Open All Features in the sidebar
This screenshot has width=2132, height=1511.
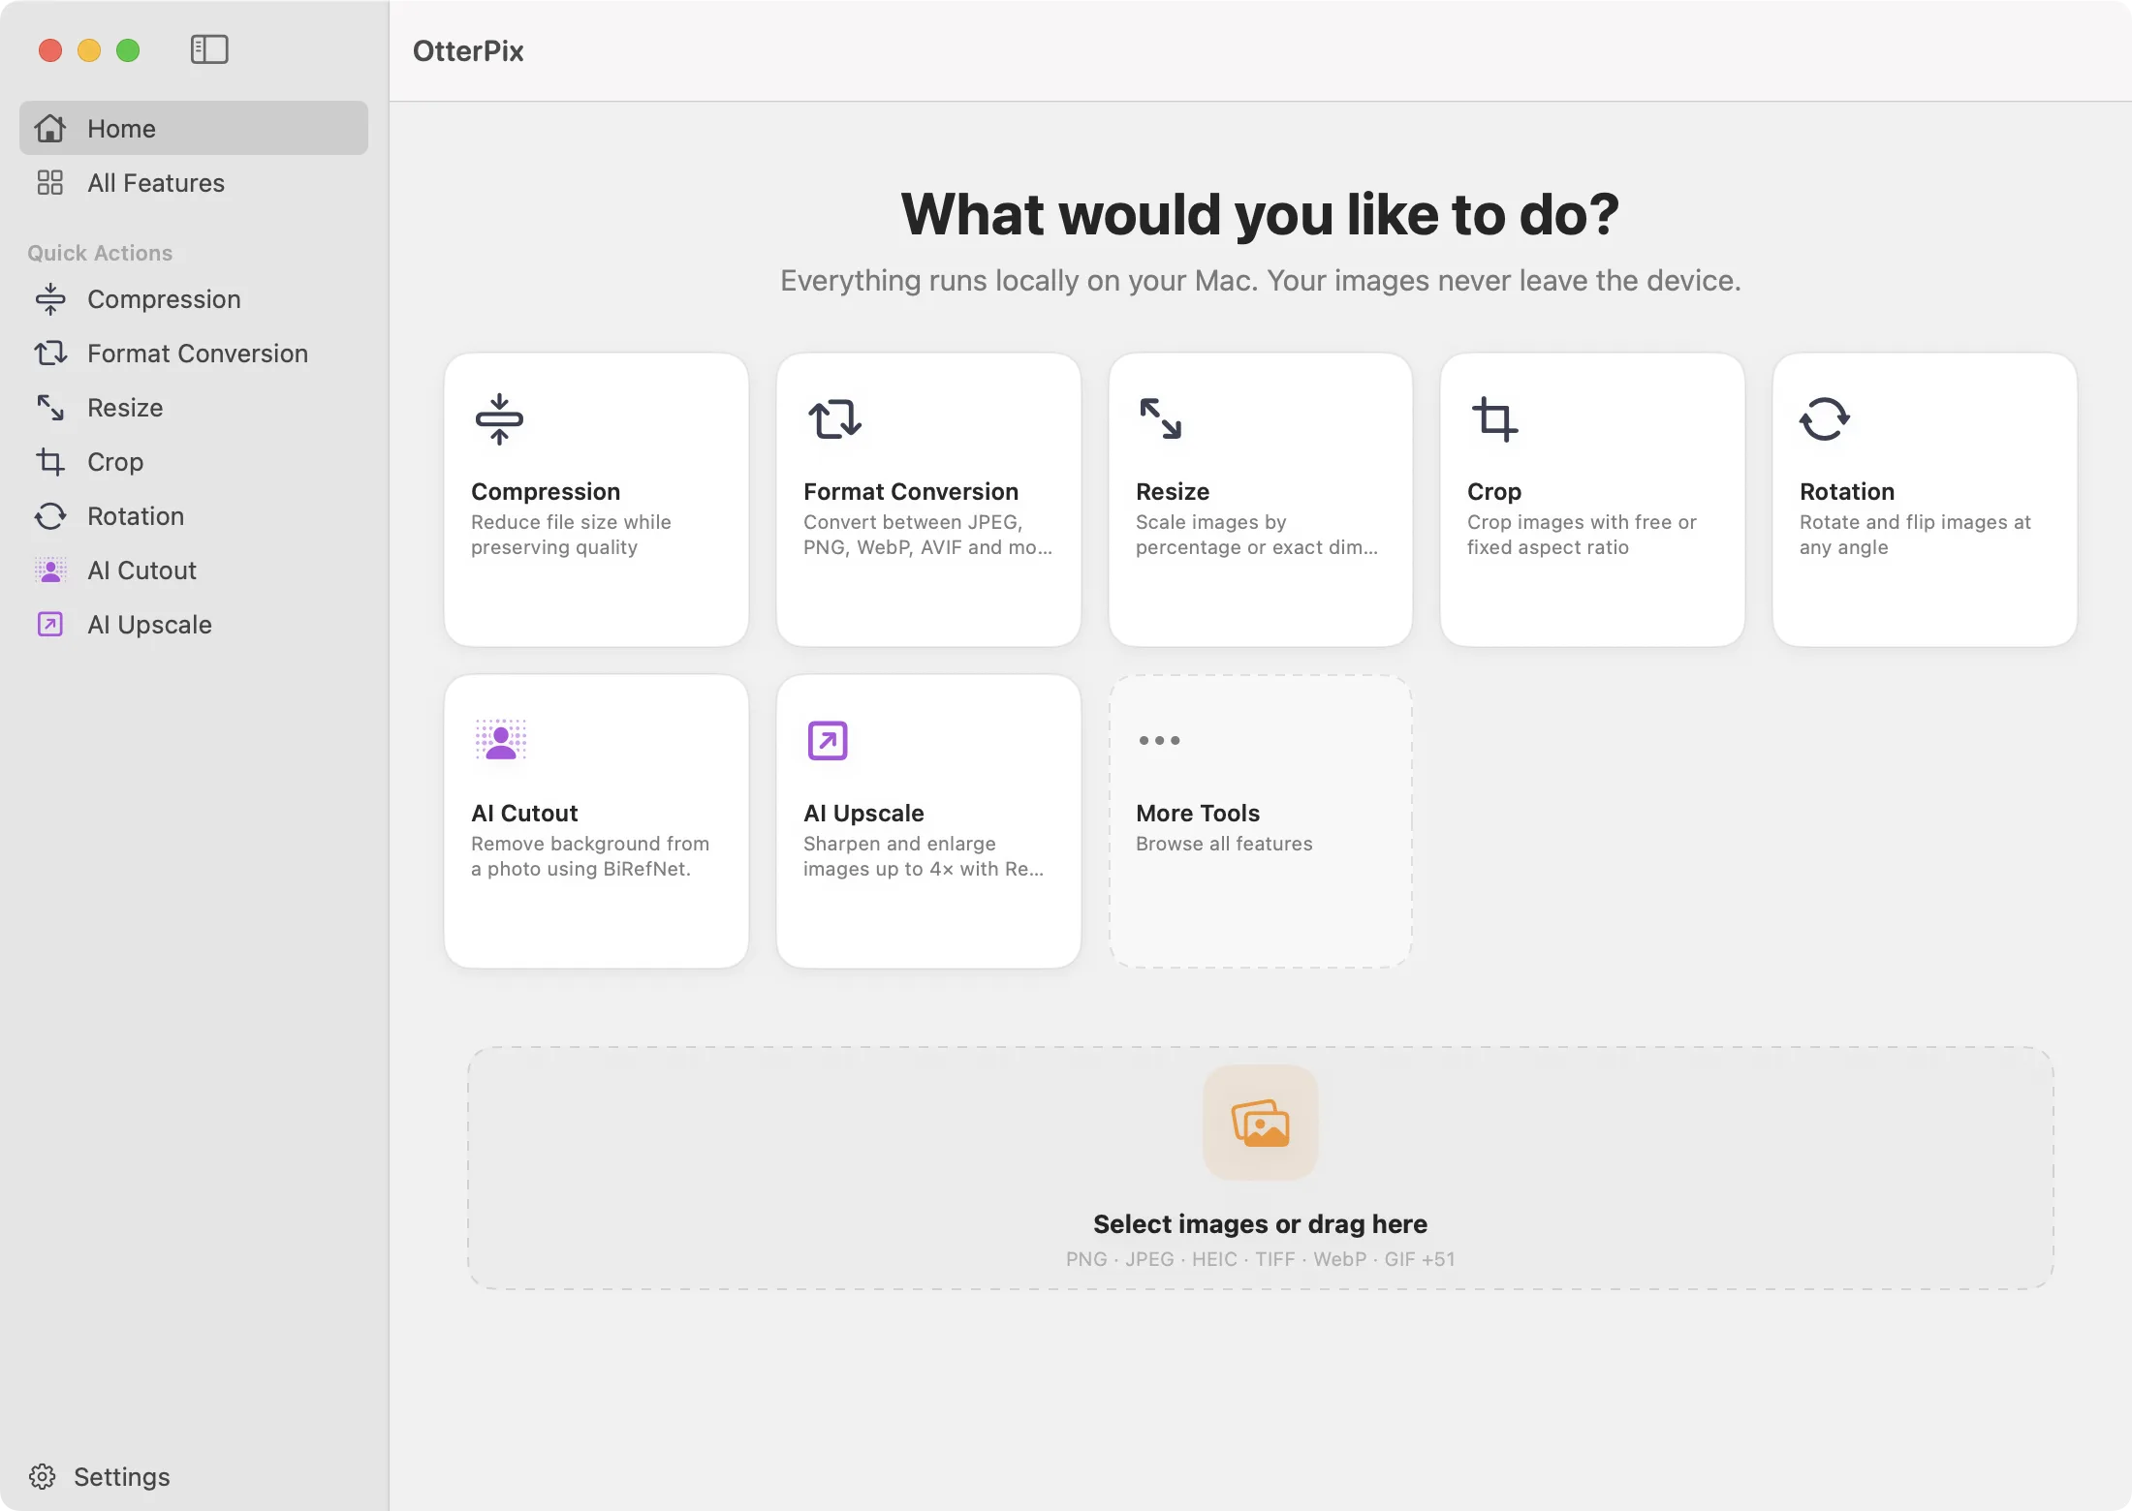(194, 182)
